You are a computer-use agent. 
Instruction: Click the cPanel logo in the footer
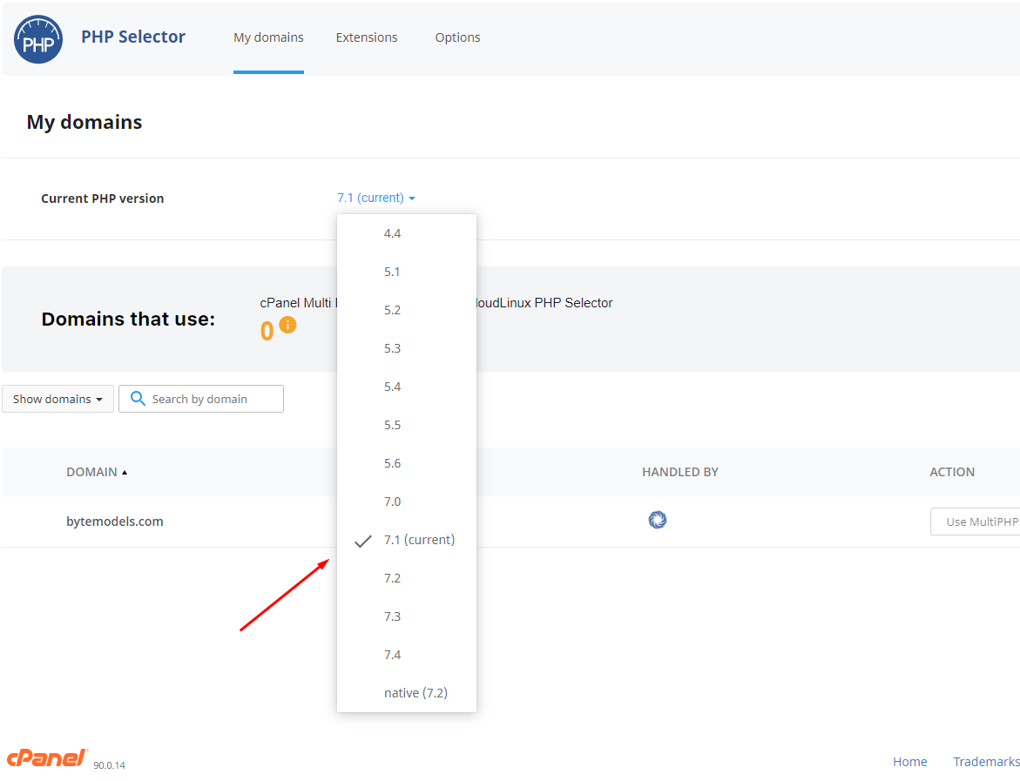pyautogui.click(x=46, y=757)
